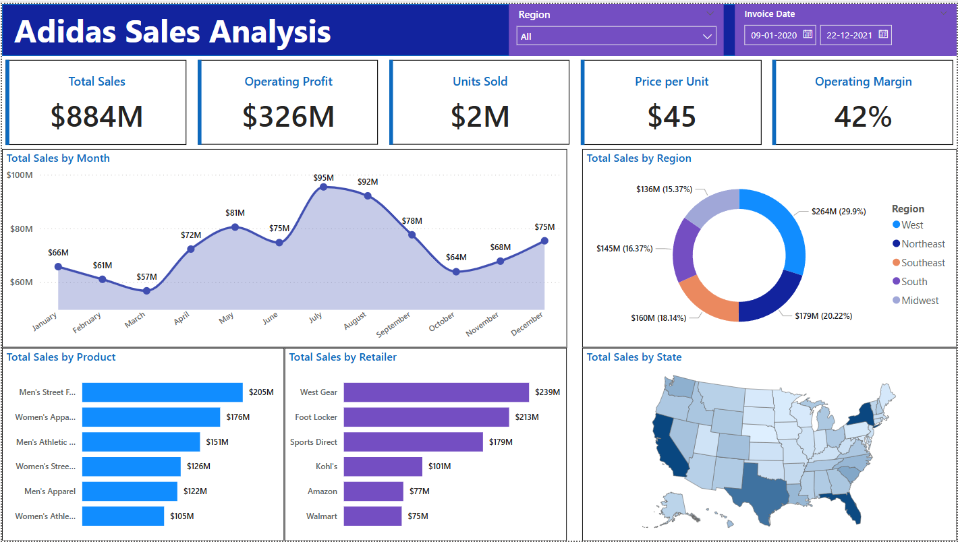Click the June data point marker

(x=279, y=243)
